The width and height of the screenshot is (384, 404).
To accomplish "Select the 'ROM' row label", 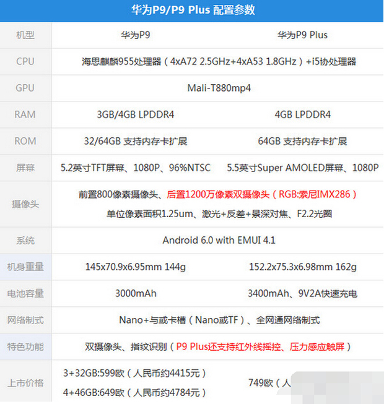I will 25,141.
